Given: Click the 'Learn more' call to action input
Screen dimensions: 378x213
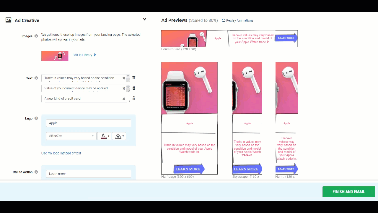Looking at the screenshot, I should 89,174.
